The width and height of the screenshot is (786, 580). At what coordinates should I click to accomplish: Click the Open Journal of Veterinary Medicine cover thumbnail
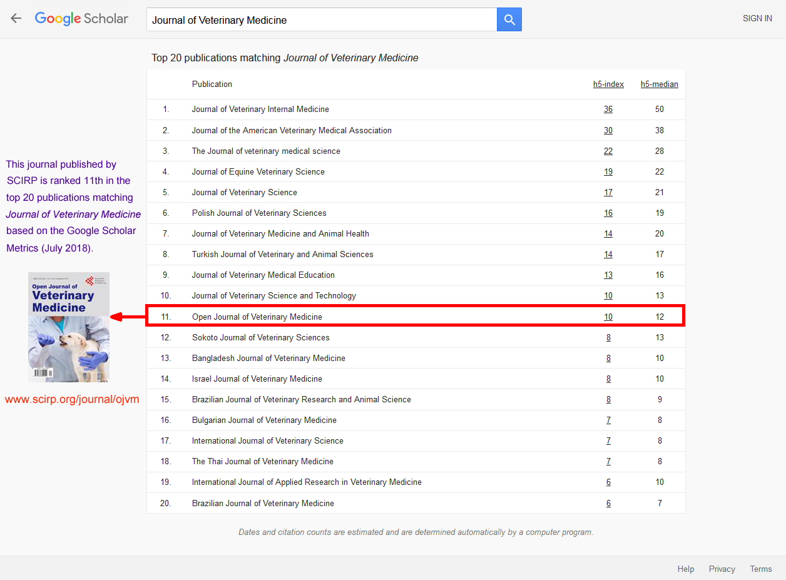(x=69, y=327)
